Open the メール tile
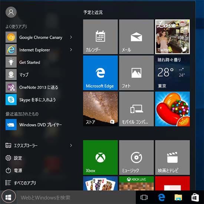204x204 pixels. click(136, 37)
